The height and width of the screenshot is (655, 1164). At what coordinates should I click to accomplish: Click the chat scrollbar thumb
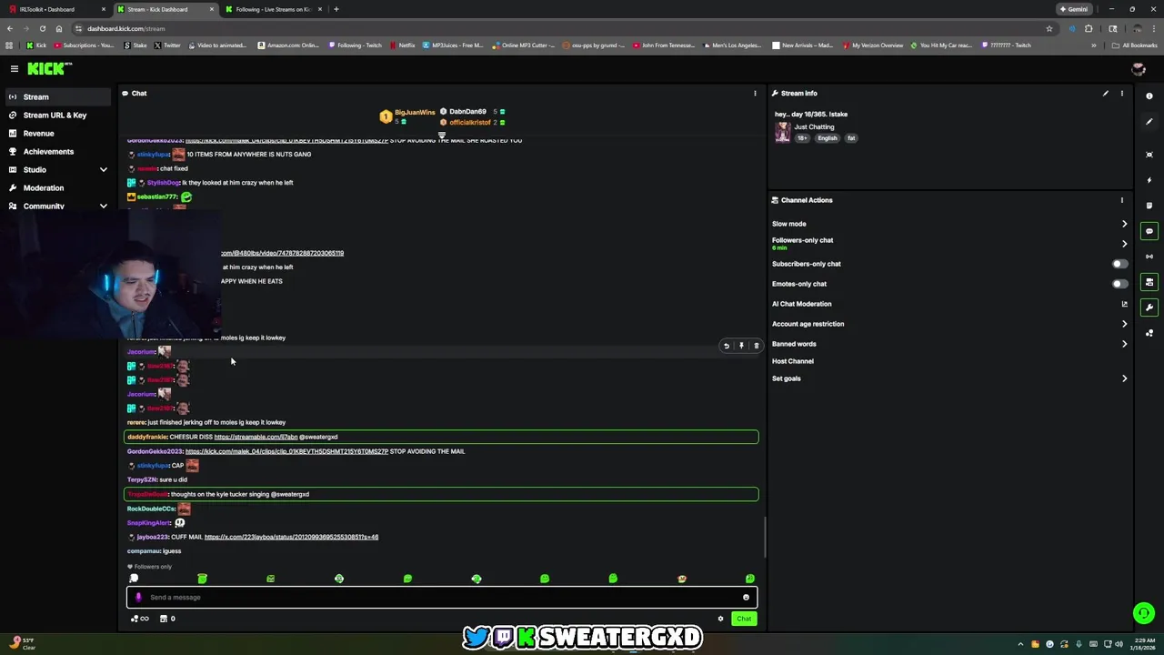tap(765, 537)
